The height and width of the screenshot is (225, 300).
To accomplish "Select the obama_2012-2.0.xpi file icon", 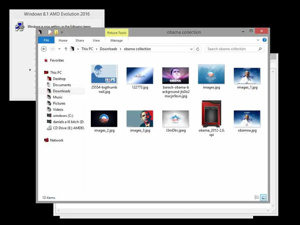I will coord(212,114).
